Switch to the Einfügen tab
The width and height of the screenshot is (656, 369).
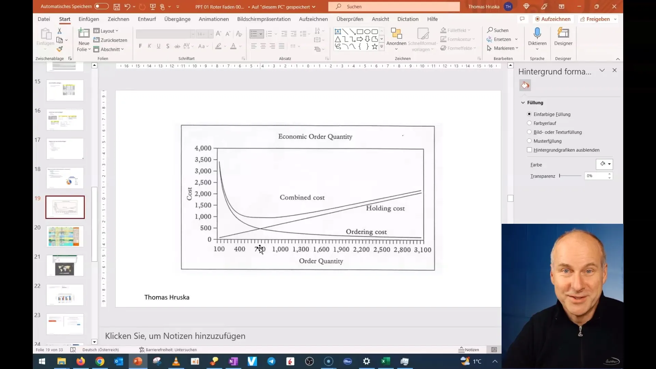(x=89, y=19)
